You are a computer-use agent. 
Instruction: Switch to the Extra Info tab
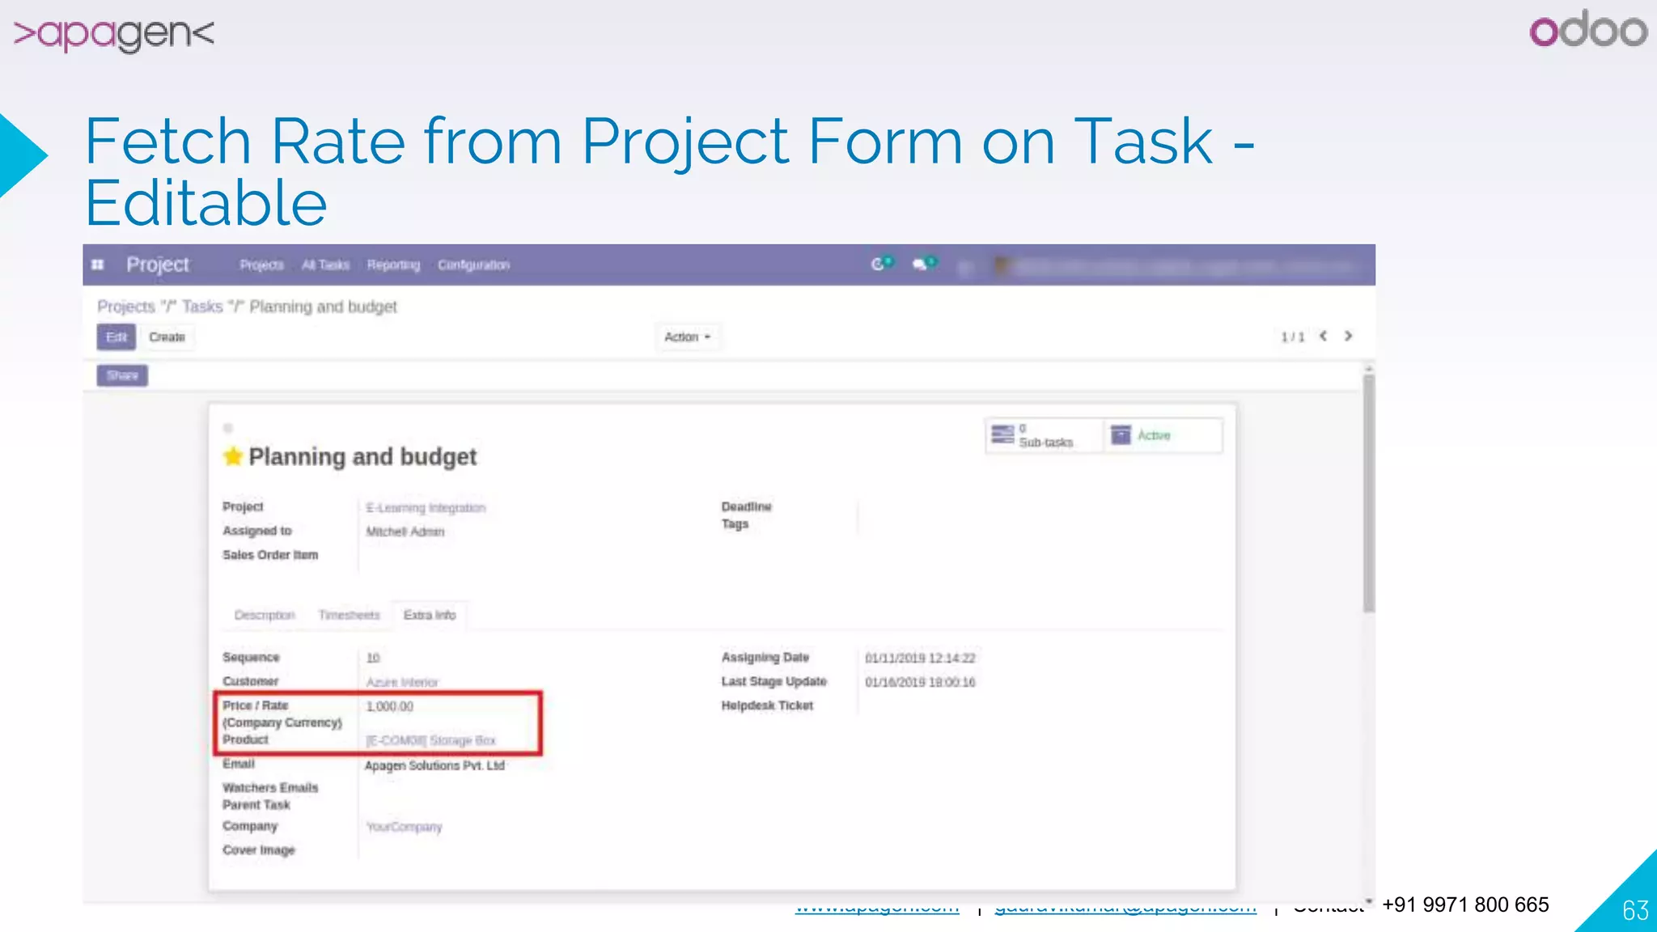click(x=430, y=616)
